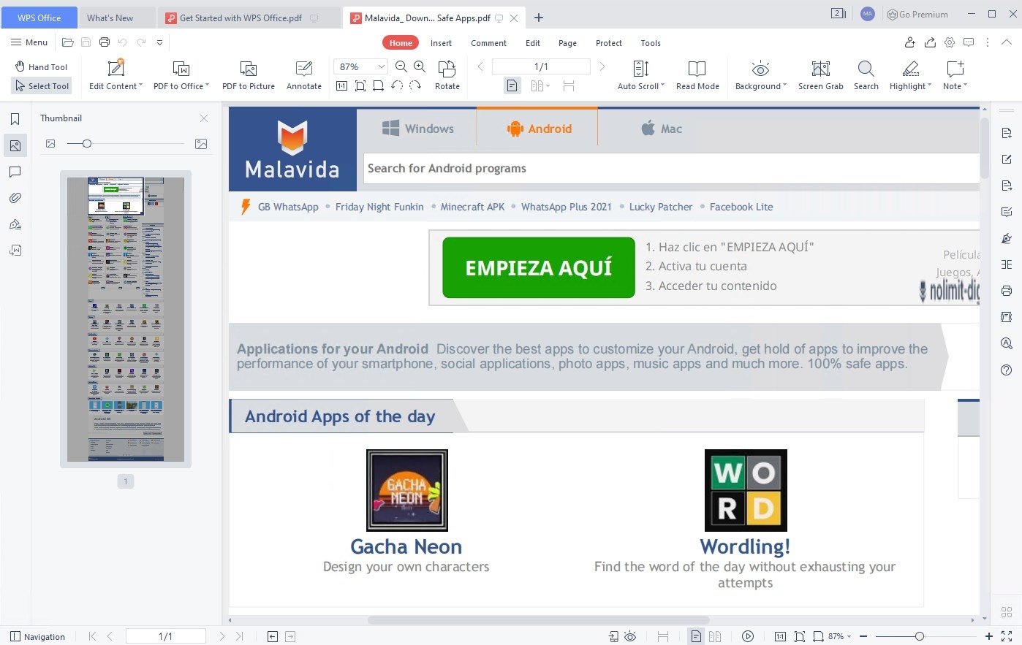Viewport: 1022px width, 645px height.
Task: Click the fullscreen icon in status bar
Action: coord(1007,636)
